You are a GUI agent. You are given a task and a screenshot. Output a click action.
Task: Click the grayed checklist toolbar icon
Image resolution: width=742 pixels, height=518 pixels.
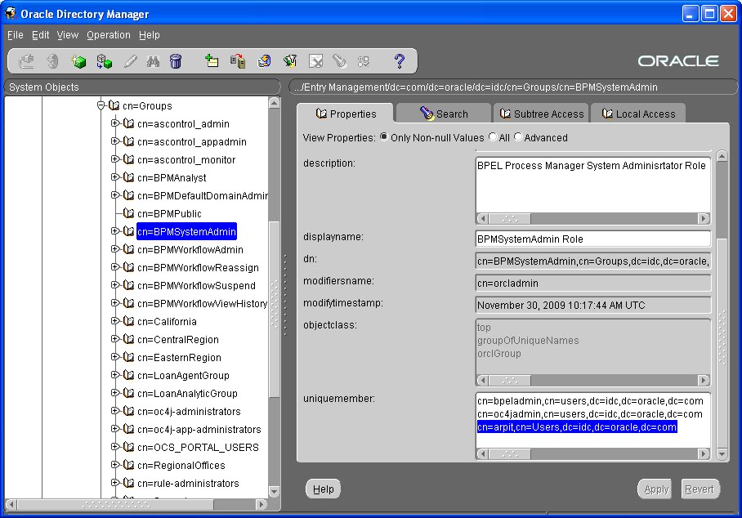pos(364,61)
